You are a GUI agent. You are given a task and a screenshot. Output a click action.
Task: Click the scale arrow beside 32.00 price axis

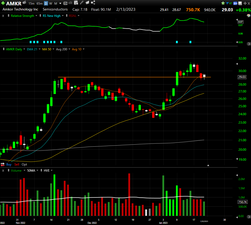[x=237, y=64]
